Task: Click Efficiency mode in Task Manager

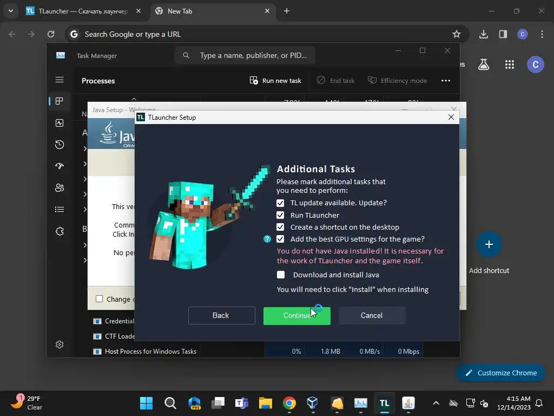Action: click(x=398, y=81)
